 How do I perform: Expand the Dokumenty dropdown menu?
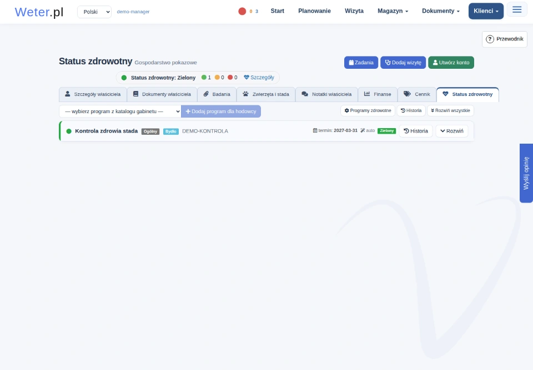point(441,11)
